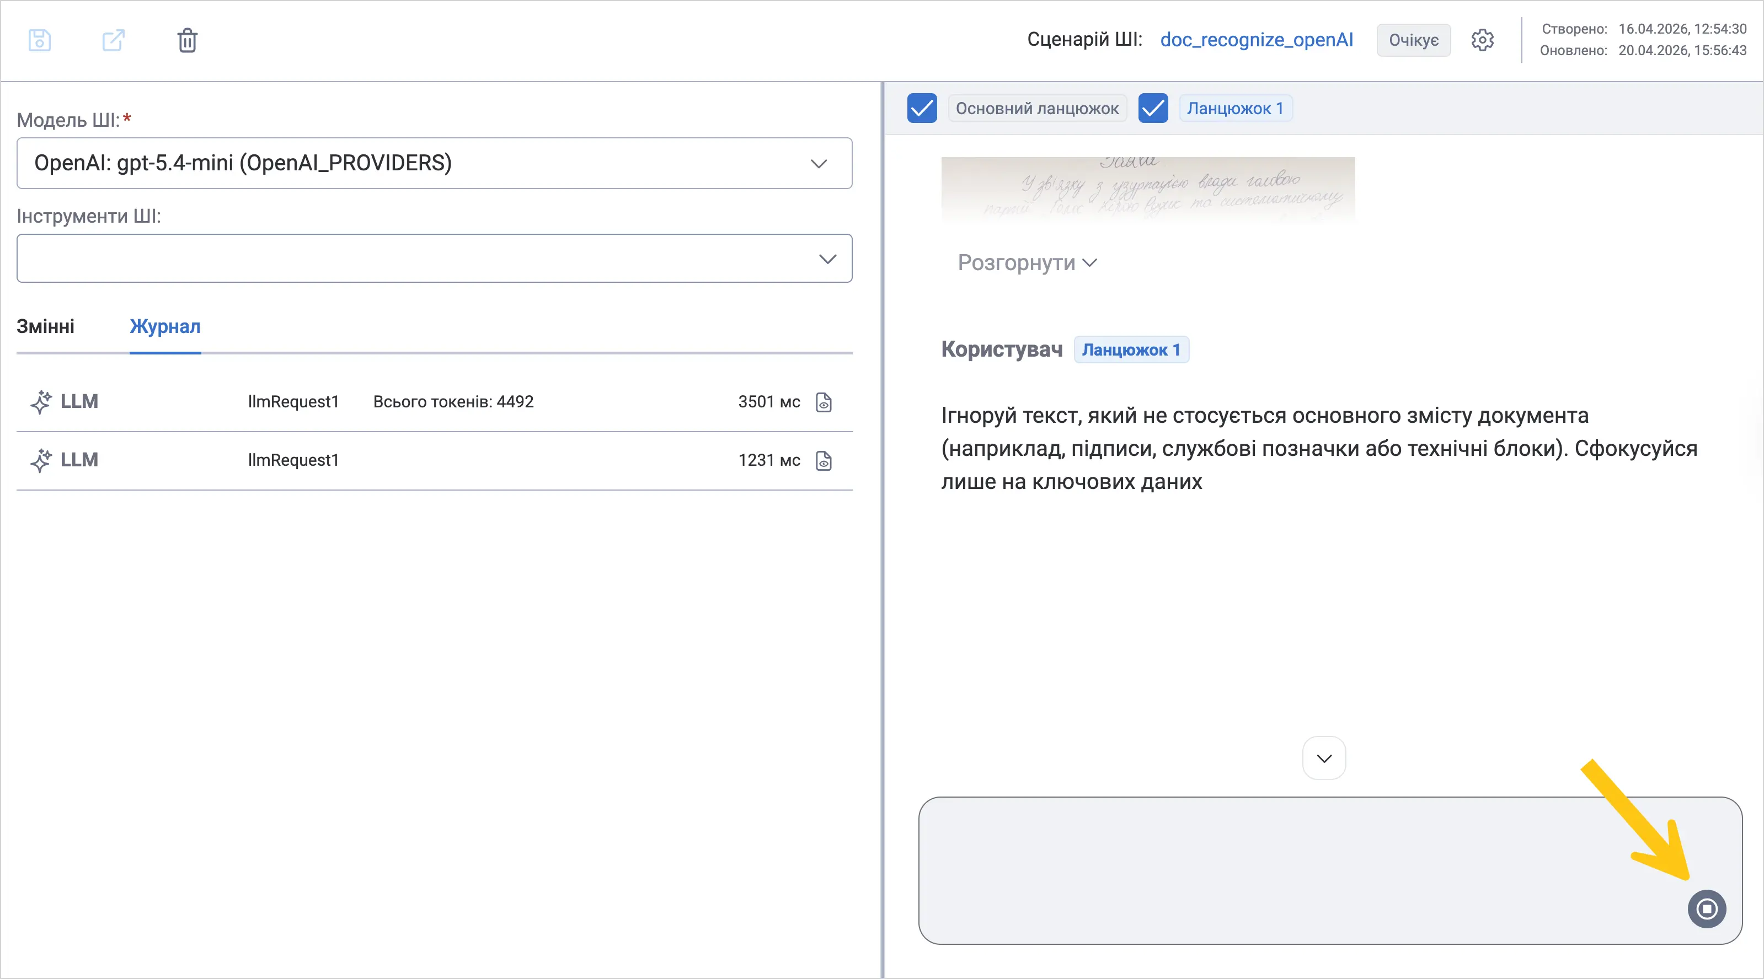This screenshot has height=979, width=1764.
Task: Click the save floppy disk icon
Action: [x=40, y=40]
